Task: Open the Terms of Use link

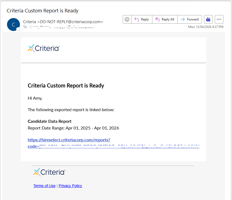Action: pos(44,186)
